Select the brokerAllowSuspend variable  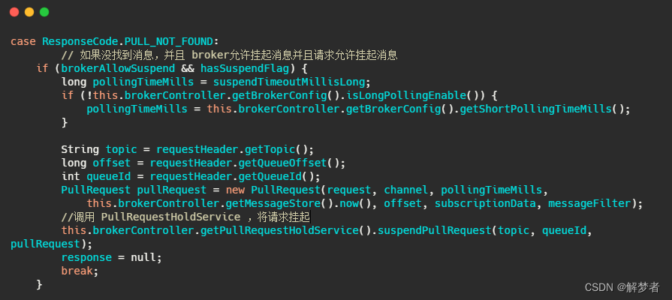pyautogui.click(x=118, y=68)
